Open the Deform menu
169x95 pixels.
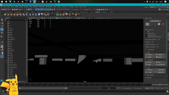coord(64,7)
